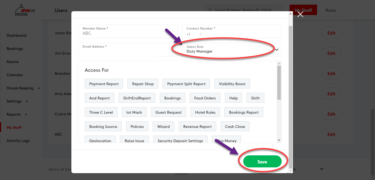Click the Policies tag
375x180 pixels.
[137, 127]
